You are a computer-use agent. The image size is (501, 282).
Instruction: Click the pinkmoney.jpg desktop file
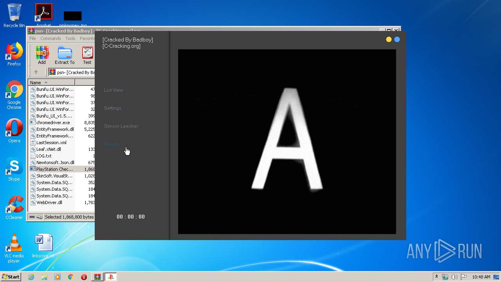[x=73, y=18]
